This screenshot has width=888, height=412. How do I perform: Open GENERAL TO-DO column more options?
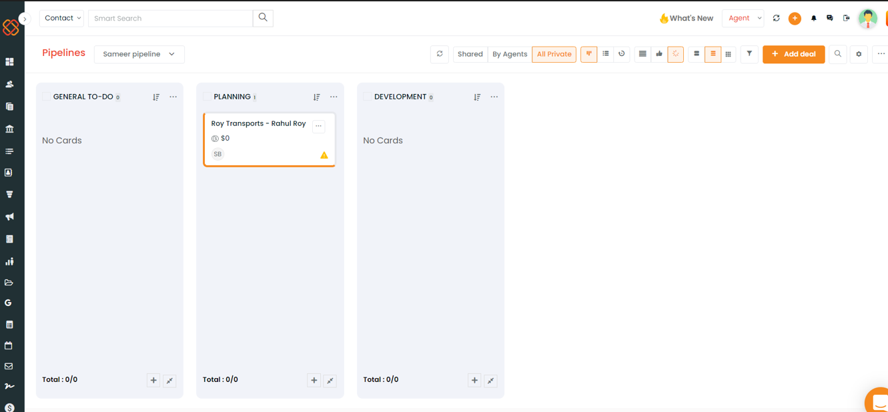pos(173,97)
